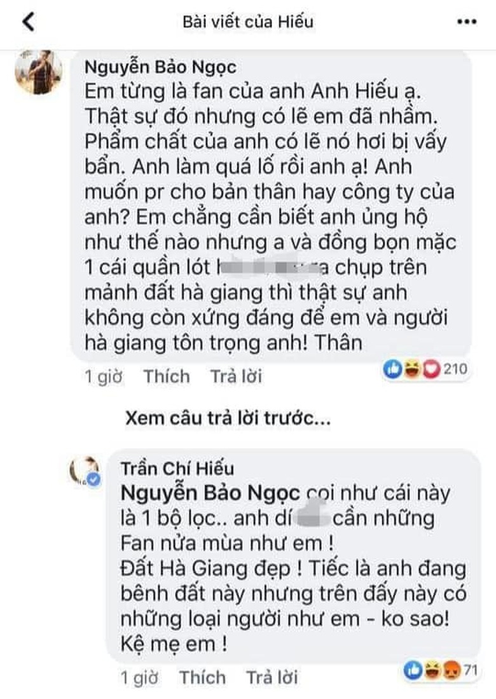
Task: Click the blue like reaction beside 210
Action: coord(392,370)
